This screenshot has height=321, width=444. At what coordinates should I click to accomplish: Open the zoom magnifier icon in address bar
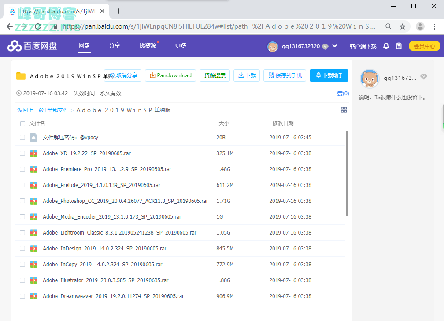tap(388, 26)
